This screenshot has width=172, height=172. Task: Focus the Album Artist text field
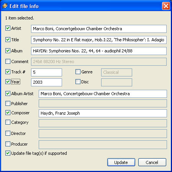(103, 94)
